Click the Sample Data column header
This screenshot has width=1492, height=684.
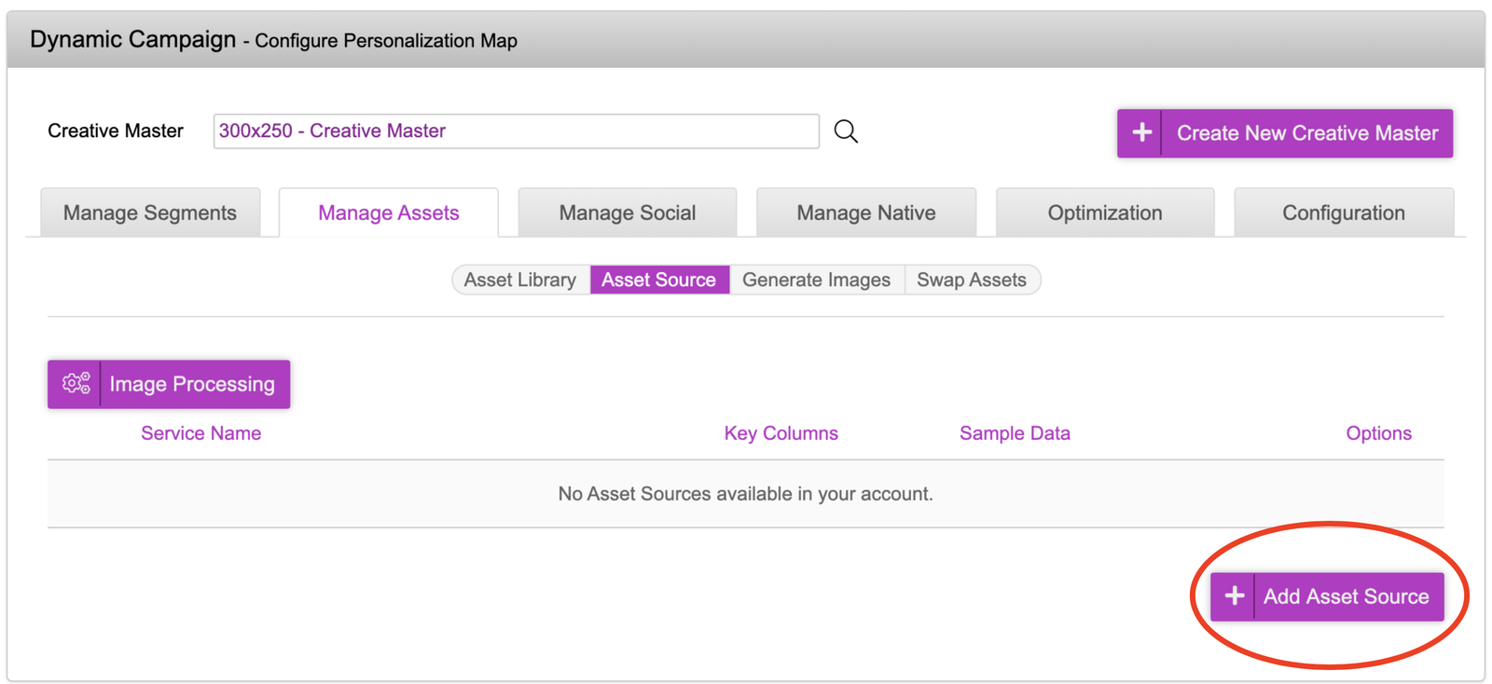(1015, 433)
